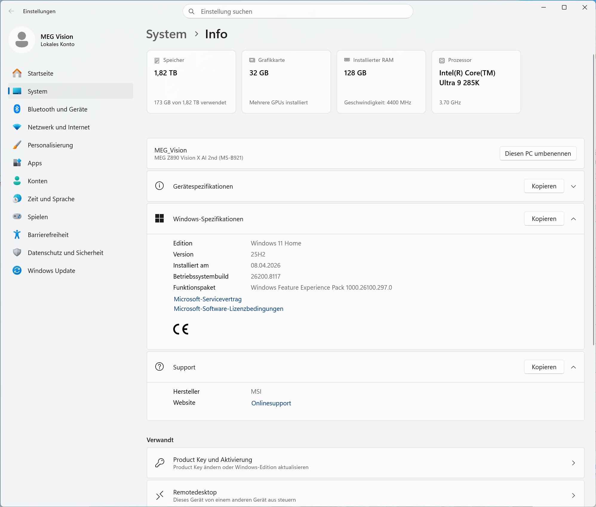Open Startseite in the sidebar
596x507 pixels.
tap(70, 73)
